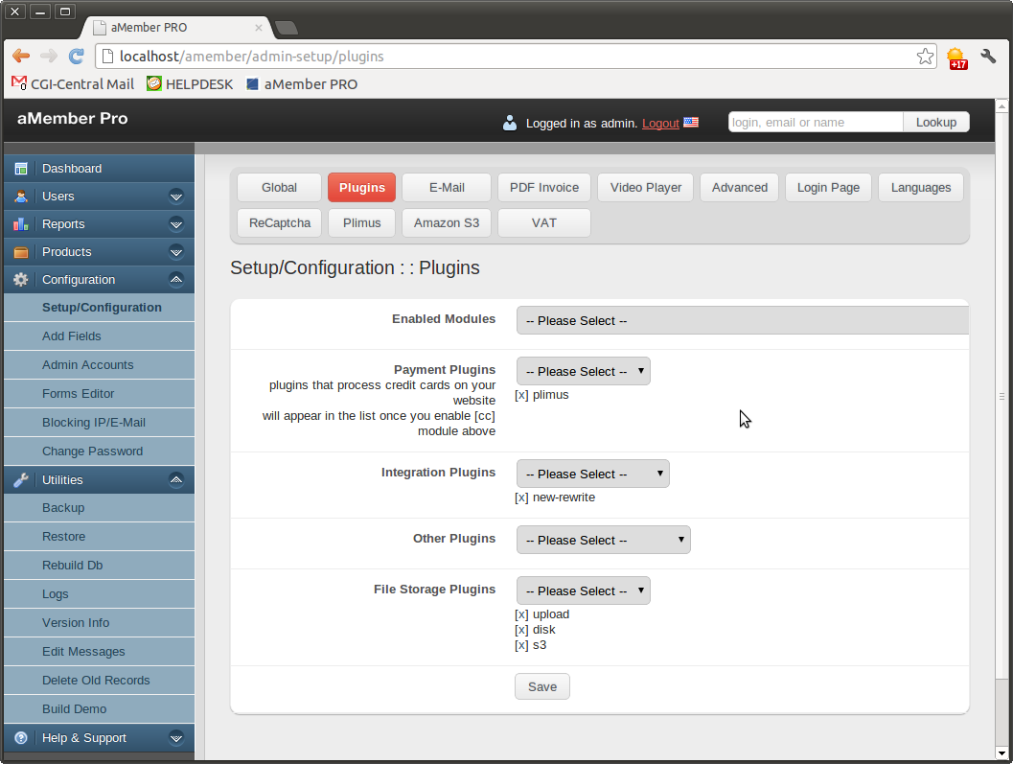The image size is (1013, 764).
Task: Switch language using the US flag icon
Action: click(691, 123)
